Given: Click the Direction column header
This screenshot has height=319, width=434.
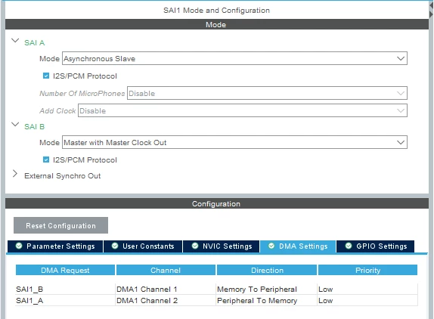Looking at the screenshot, I should tap(267, 270).
